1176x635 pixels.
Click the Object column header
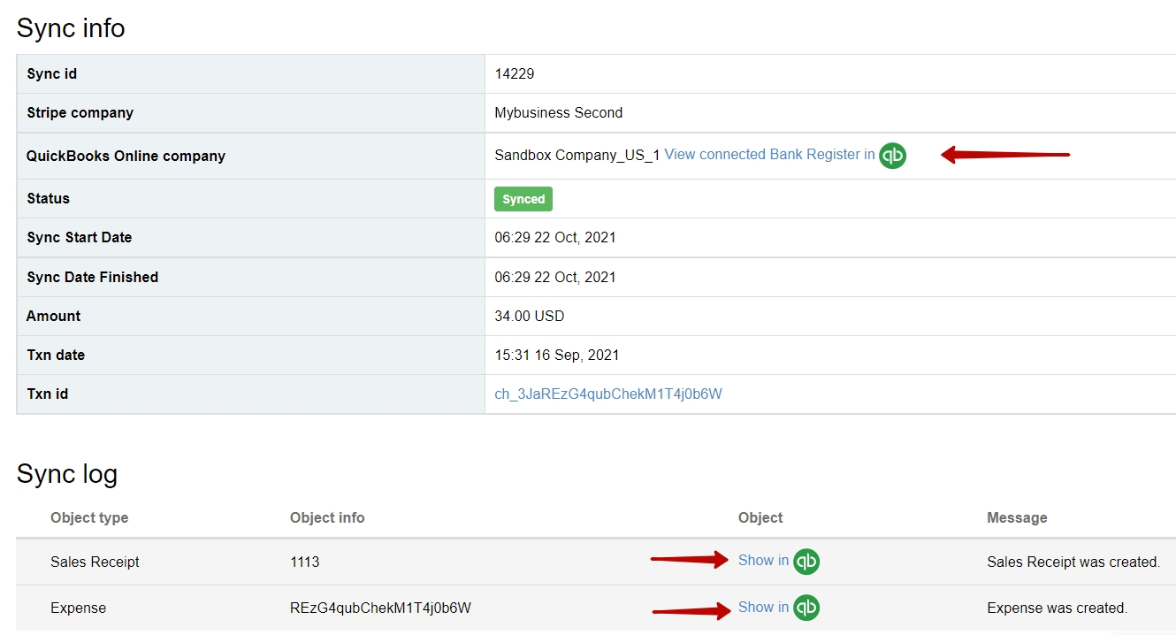(x=760, y=518)
